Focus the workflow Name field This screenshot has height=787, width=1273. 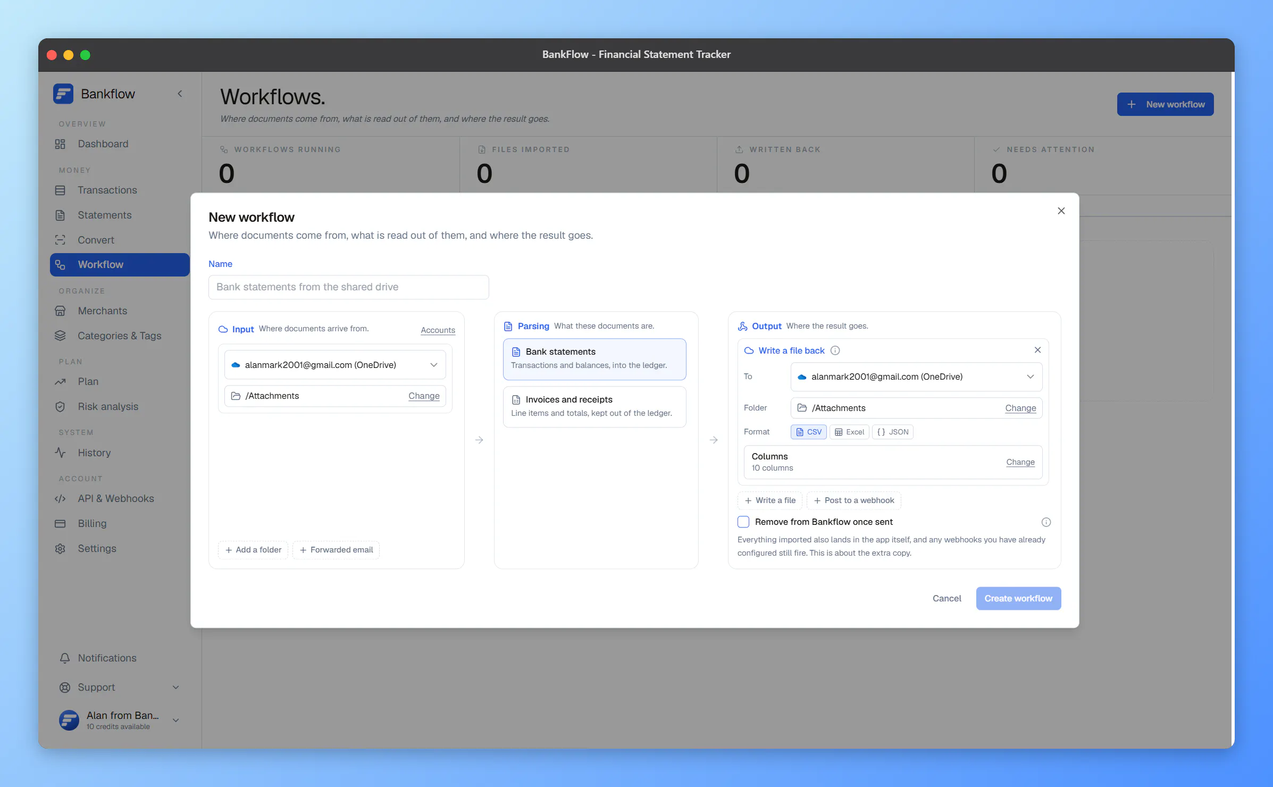tap(348, 287)
